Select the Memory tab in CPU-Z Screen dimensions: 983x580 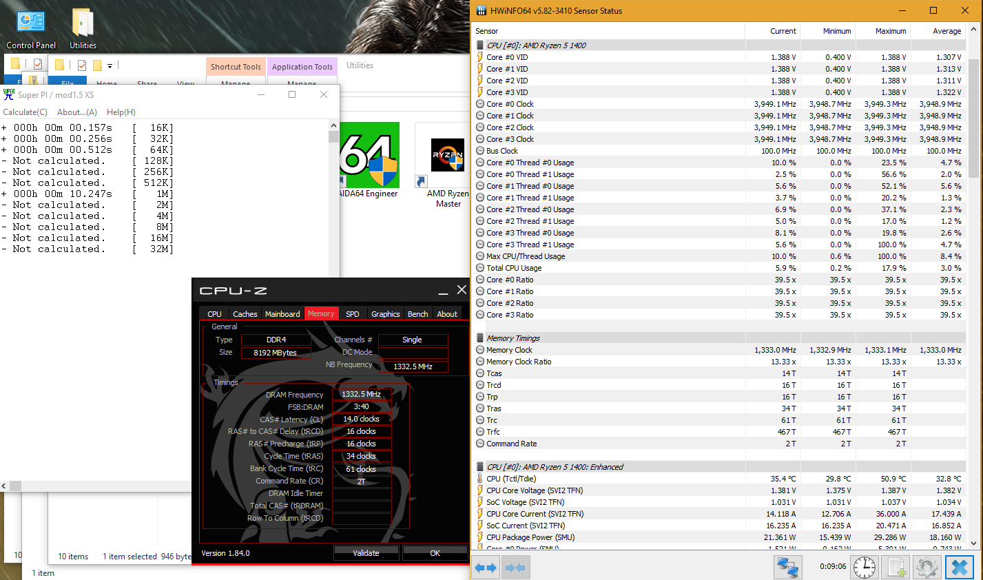point(321,313)
